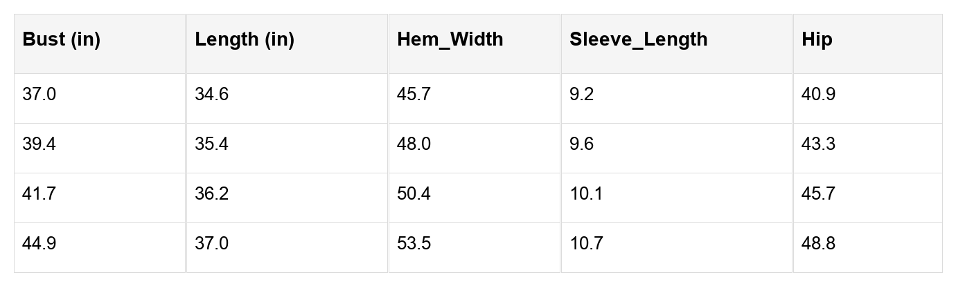Click the length value 34.6

(212, 95)
